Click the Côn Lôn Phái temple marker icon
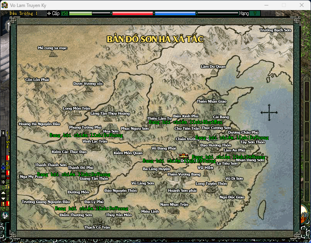311x243 pixels. click(x=37, y=86)
